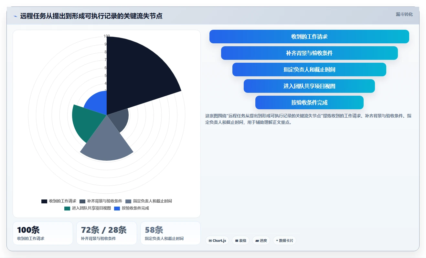Select the 按验收条件完成 funnel bar
Screen dimensions: 426x258
point(309,102)
